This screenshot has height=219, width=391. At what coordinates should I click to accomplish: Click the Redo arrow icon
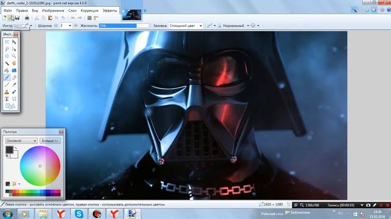tap(80, 18)
